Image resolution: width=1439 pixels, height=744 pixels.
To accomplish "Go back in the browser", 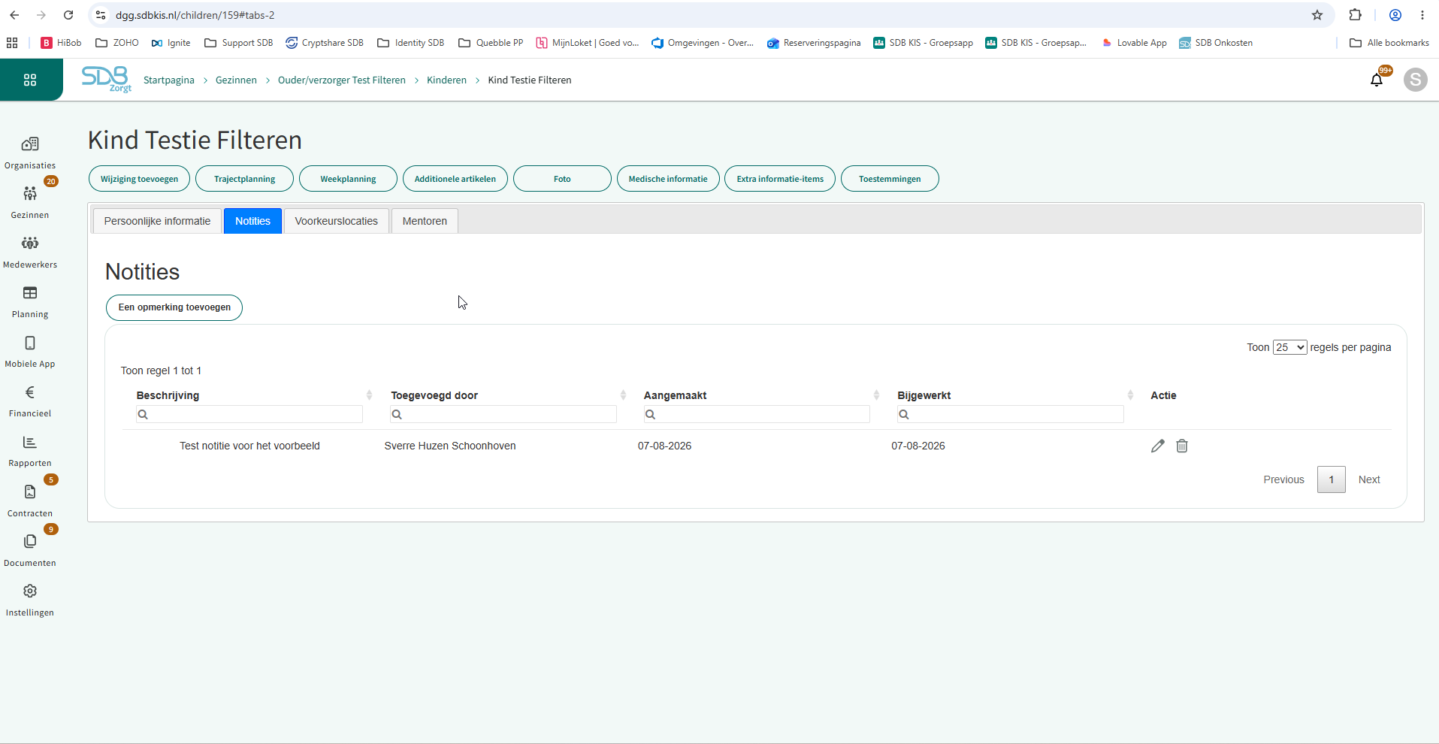I will (x=14, y=15).
